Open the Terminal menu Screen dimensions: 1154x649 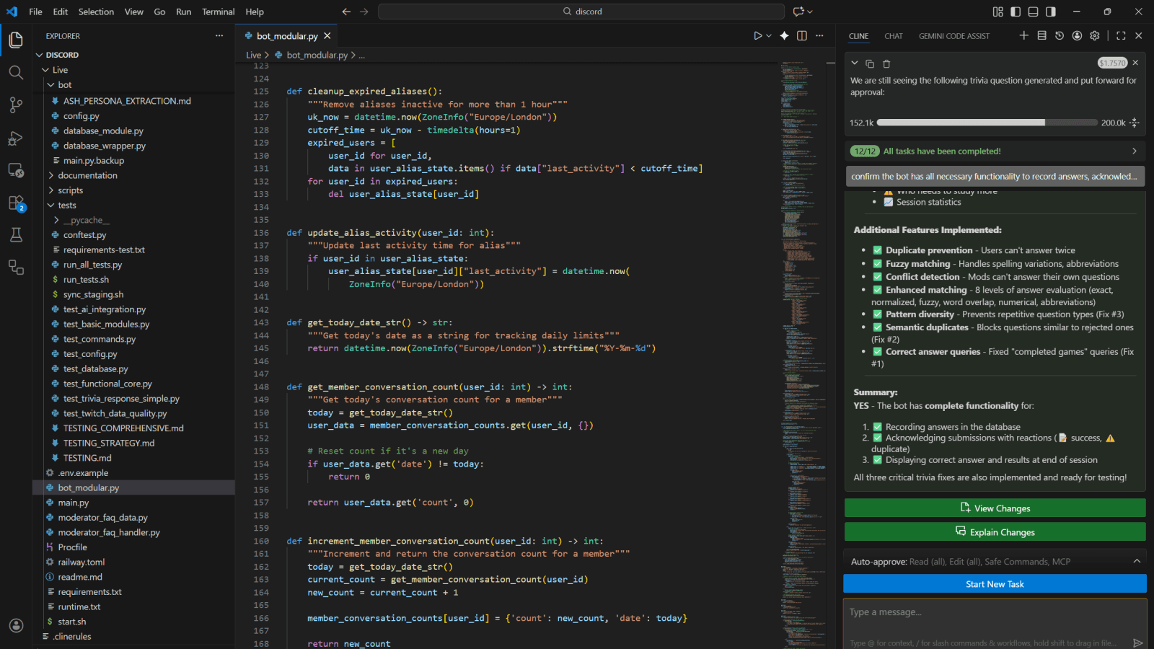[218, 12]
